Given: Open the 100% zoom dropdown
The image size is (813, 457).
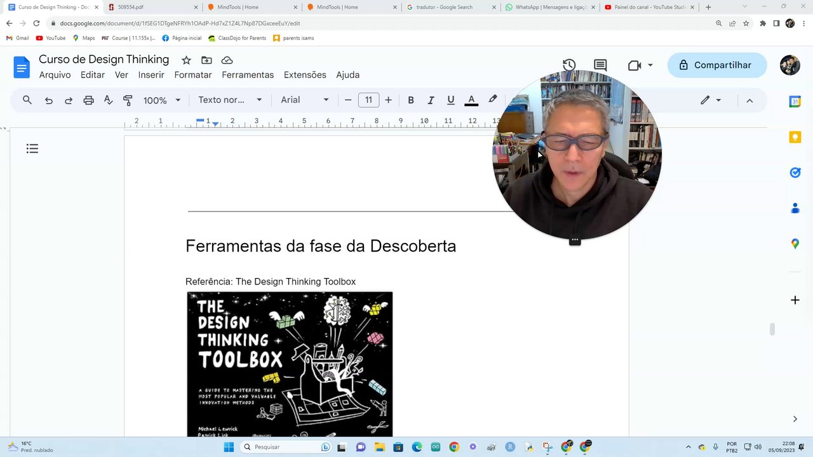Looking at the screenshot, I should coord(162,100).
